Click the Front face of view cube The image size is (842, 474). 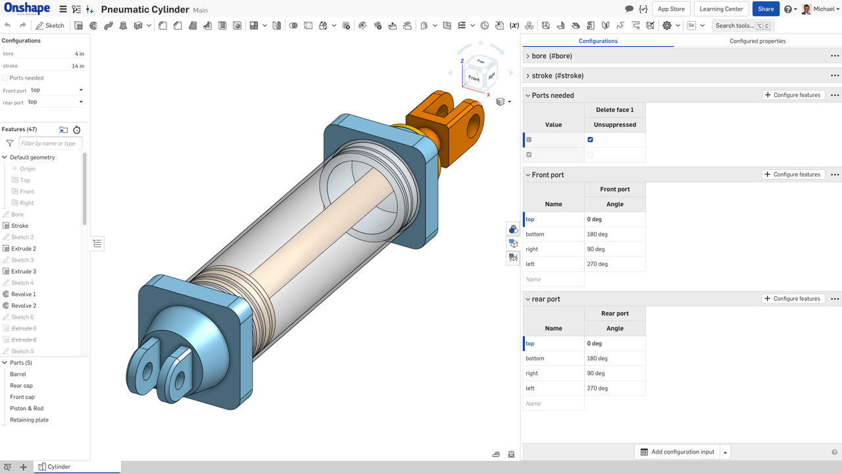[474, 78]
